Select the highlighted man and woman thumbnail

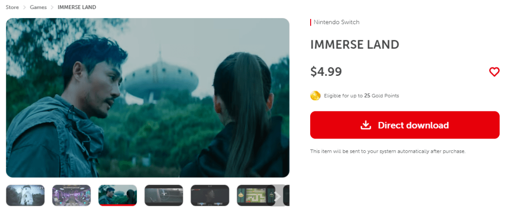(117, 195)
